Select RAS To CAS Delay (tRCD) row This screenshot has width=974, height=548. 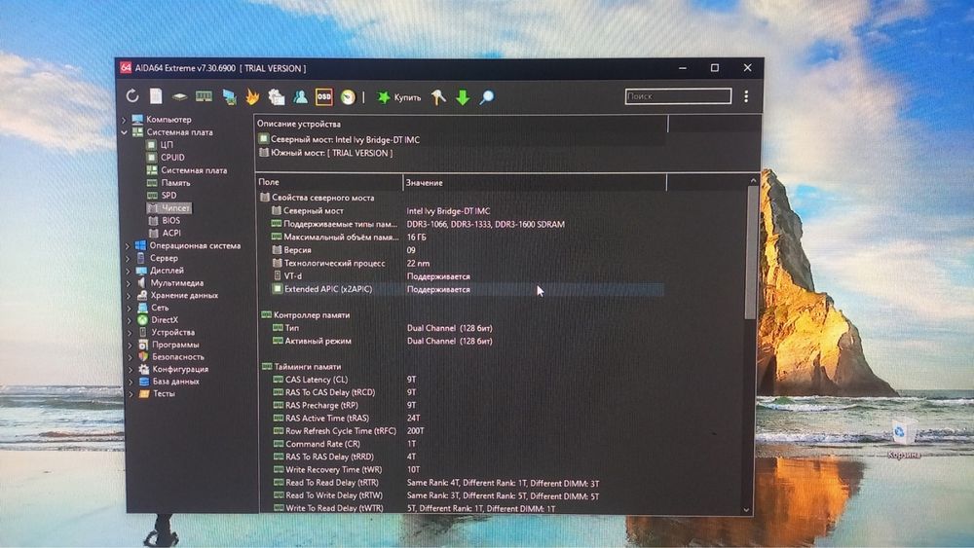pos(468,392)
